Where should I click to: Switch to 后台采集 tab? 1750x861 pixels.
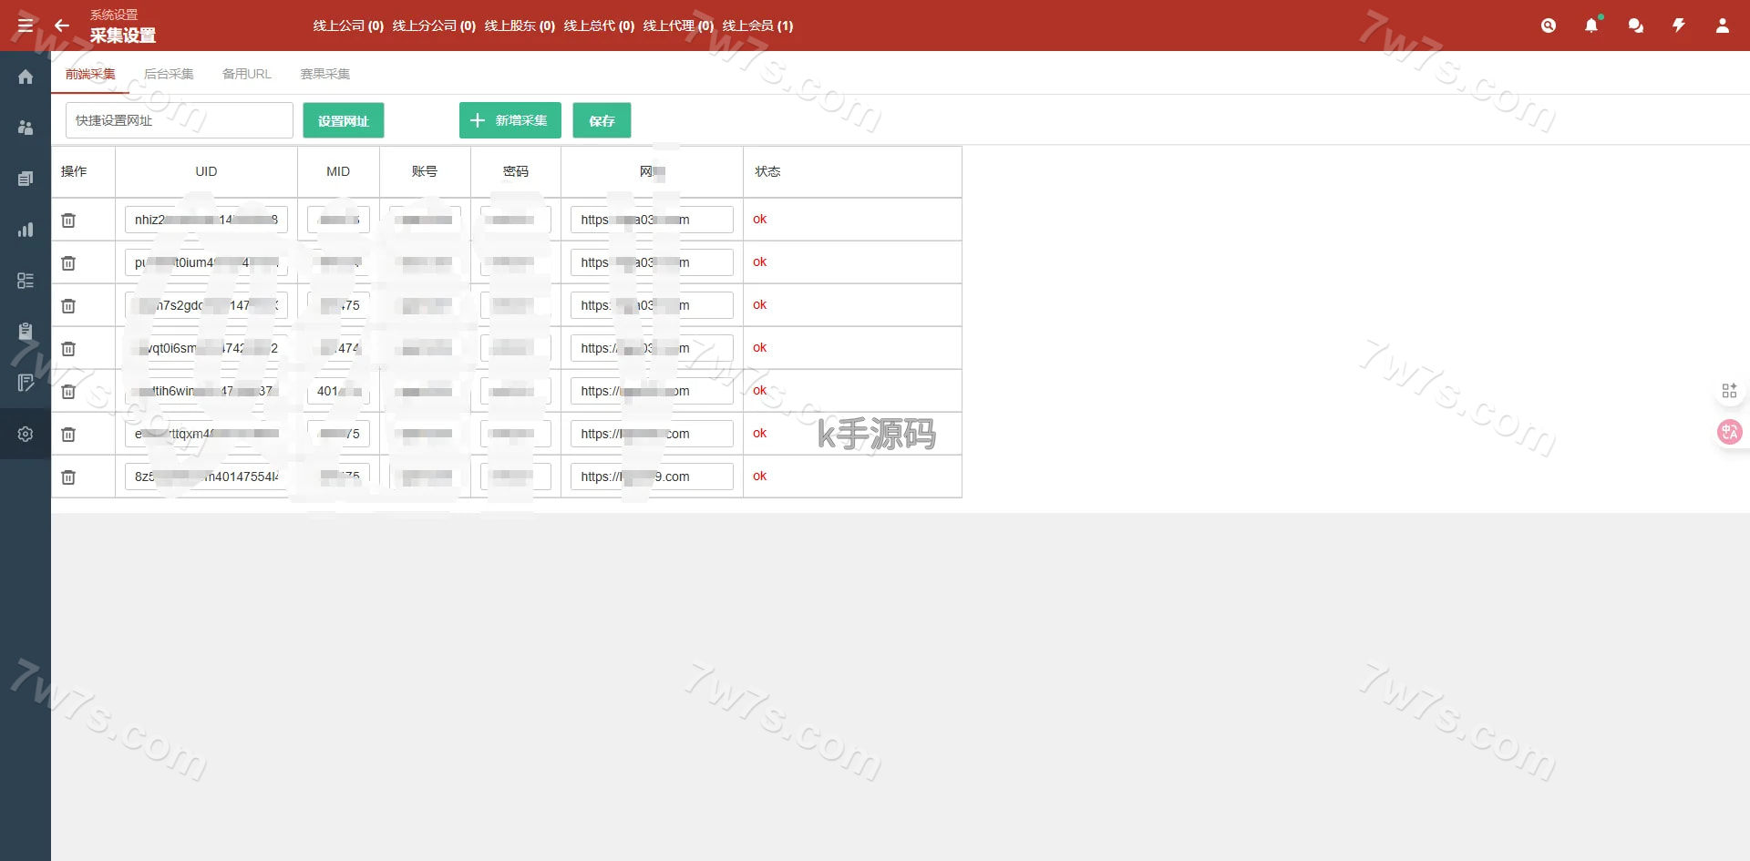tap(169, 74)
